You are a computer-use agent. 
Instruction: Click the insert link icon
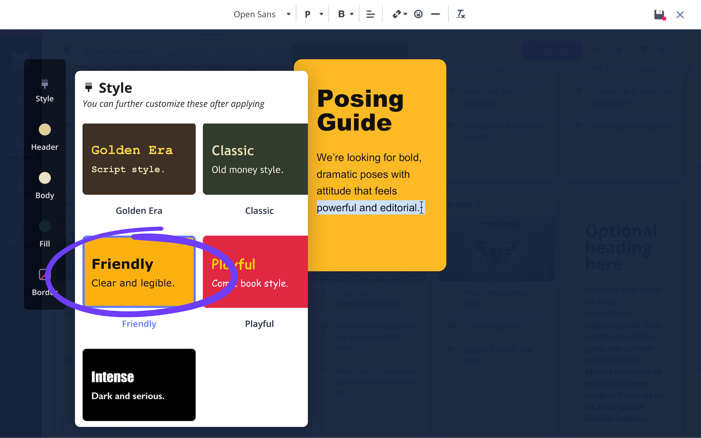pos(397,14)
